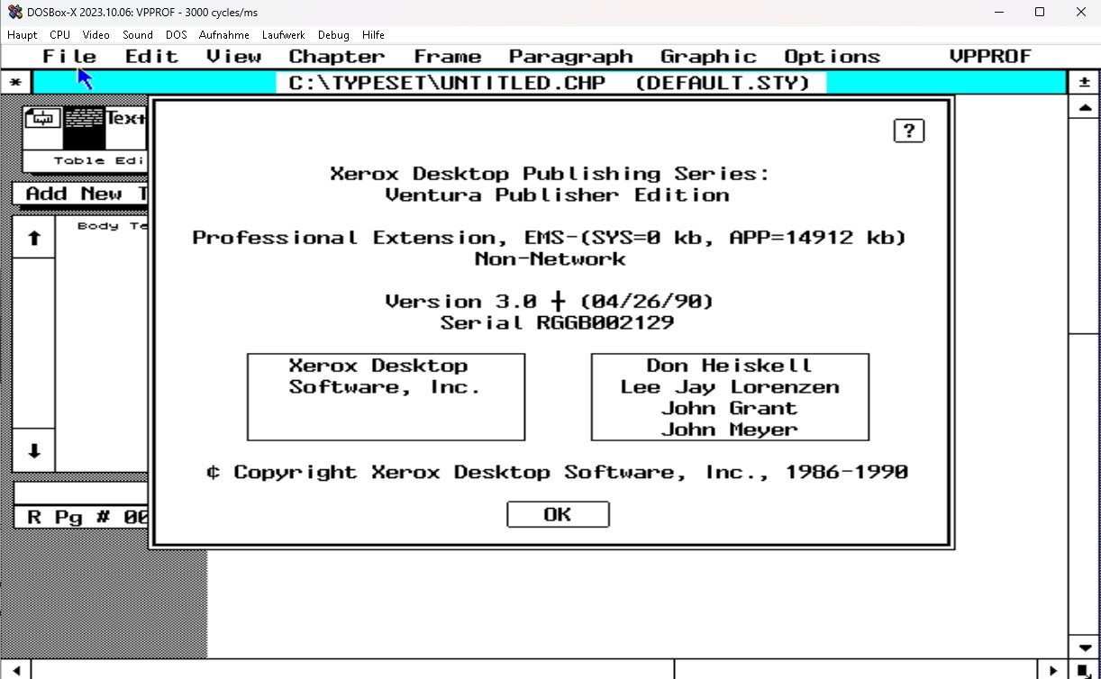Open the DOSBox-X Video menu

(96, 35)
